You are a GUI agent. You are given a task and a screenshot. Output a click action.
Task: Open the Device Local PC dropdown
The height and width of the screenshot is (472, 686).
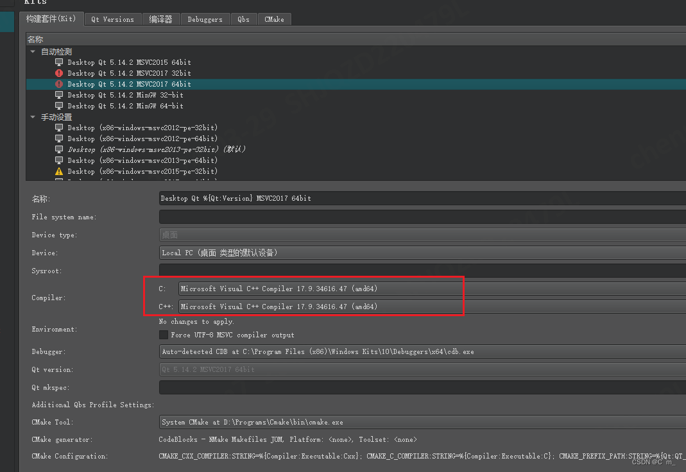pyautogui.click(x=423, y=253)
